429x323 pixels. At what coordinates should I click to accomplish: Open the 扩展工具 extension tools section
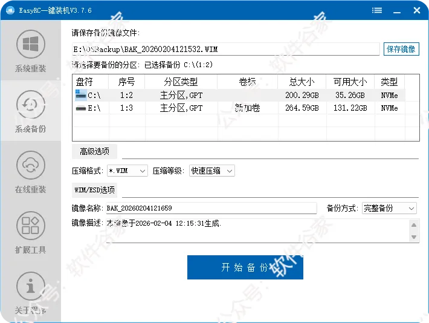(30, 233)
